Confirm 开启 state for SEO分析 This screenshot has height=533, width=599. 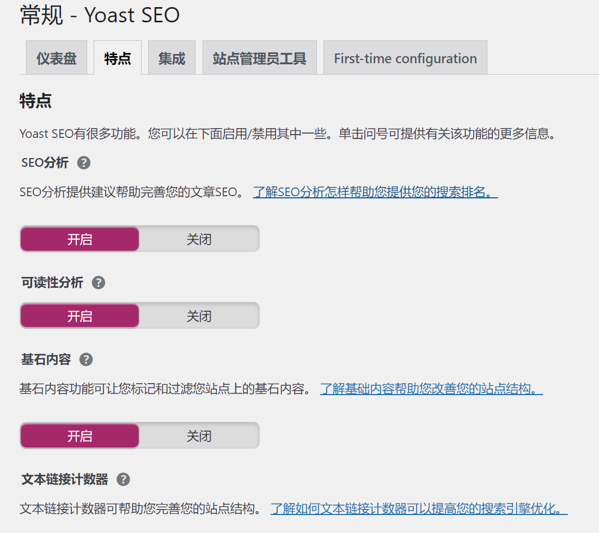80,238
